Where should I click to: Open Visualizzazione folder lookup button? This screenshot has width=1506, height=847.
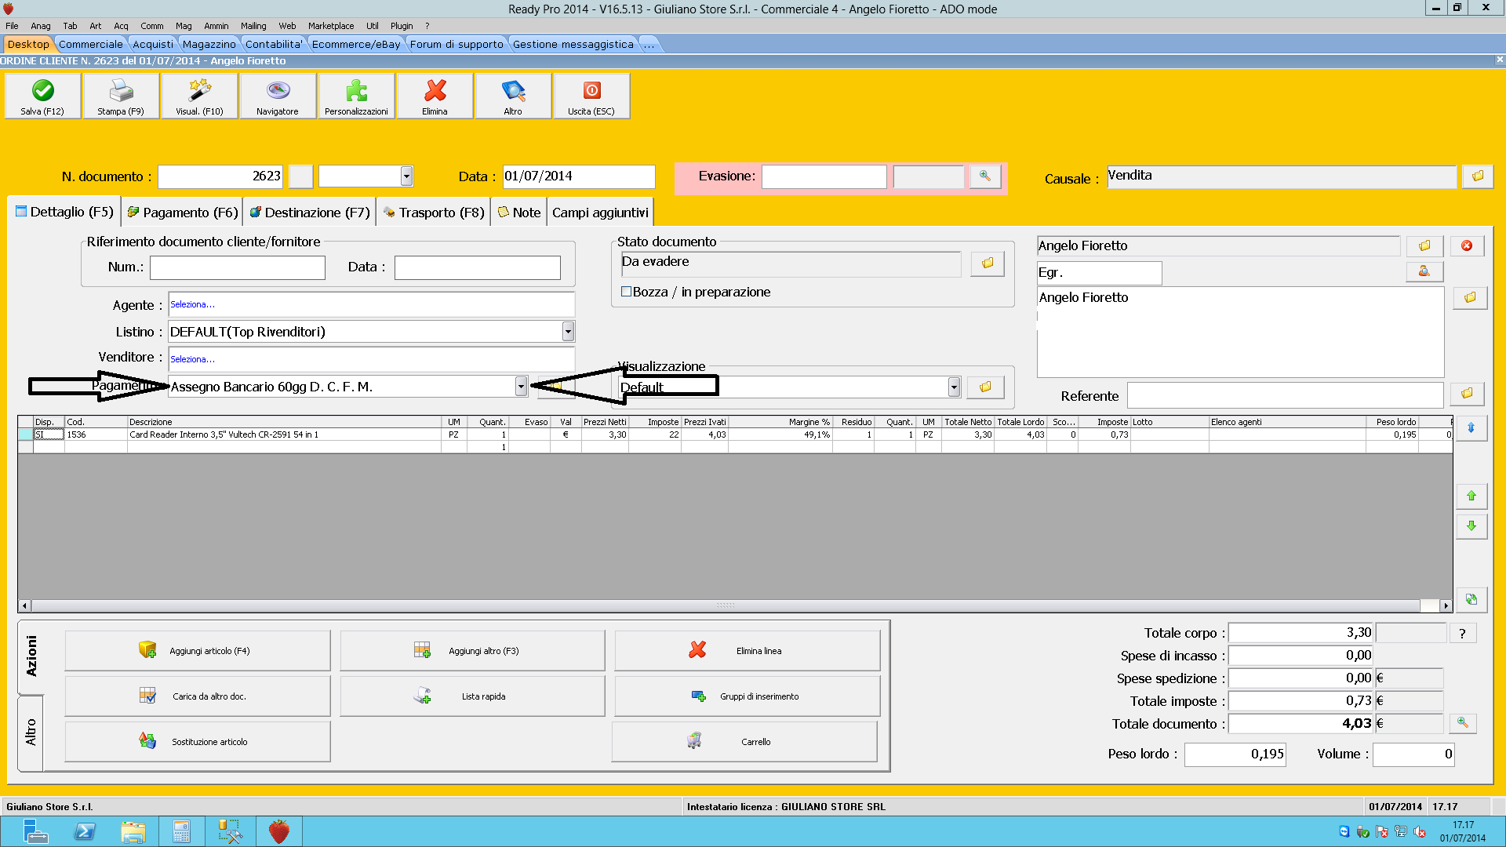pos(985,387)
